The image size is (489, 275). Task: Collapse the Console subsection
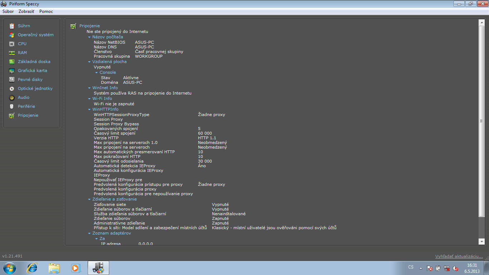click(97, 72)
